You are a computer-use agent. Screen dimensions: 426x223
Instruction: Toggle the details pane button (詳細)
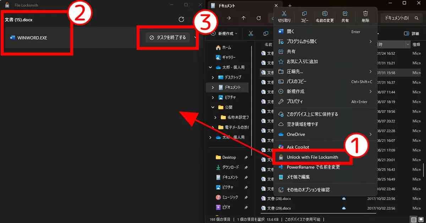[411, 34]
